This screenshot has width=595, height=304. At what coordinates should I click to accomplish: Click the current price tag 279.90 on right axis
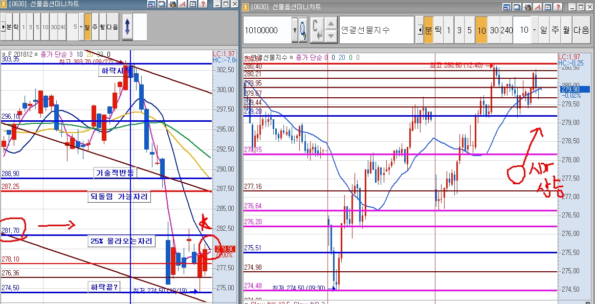[x=575, y=90]
